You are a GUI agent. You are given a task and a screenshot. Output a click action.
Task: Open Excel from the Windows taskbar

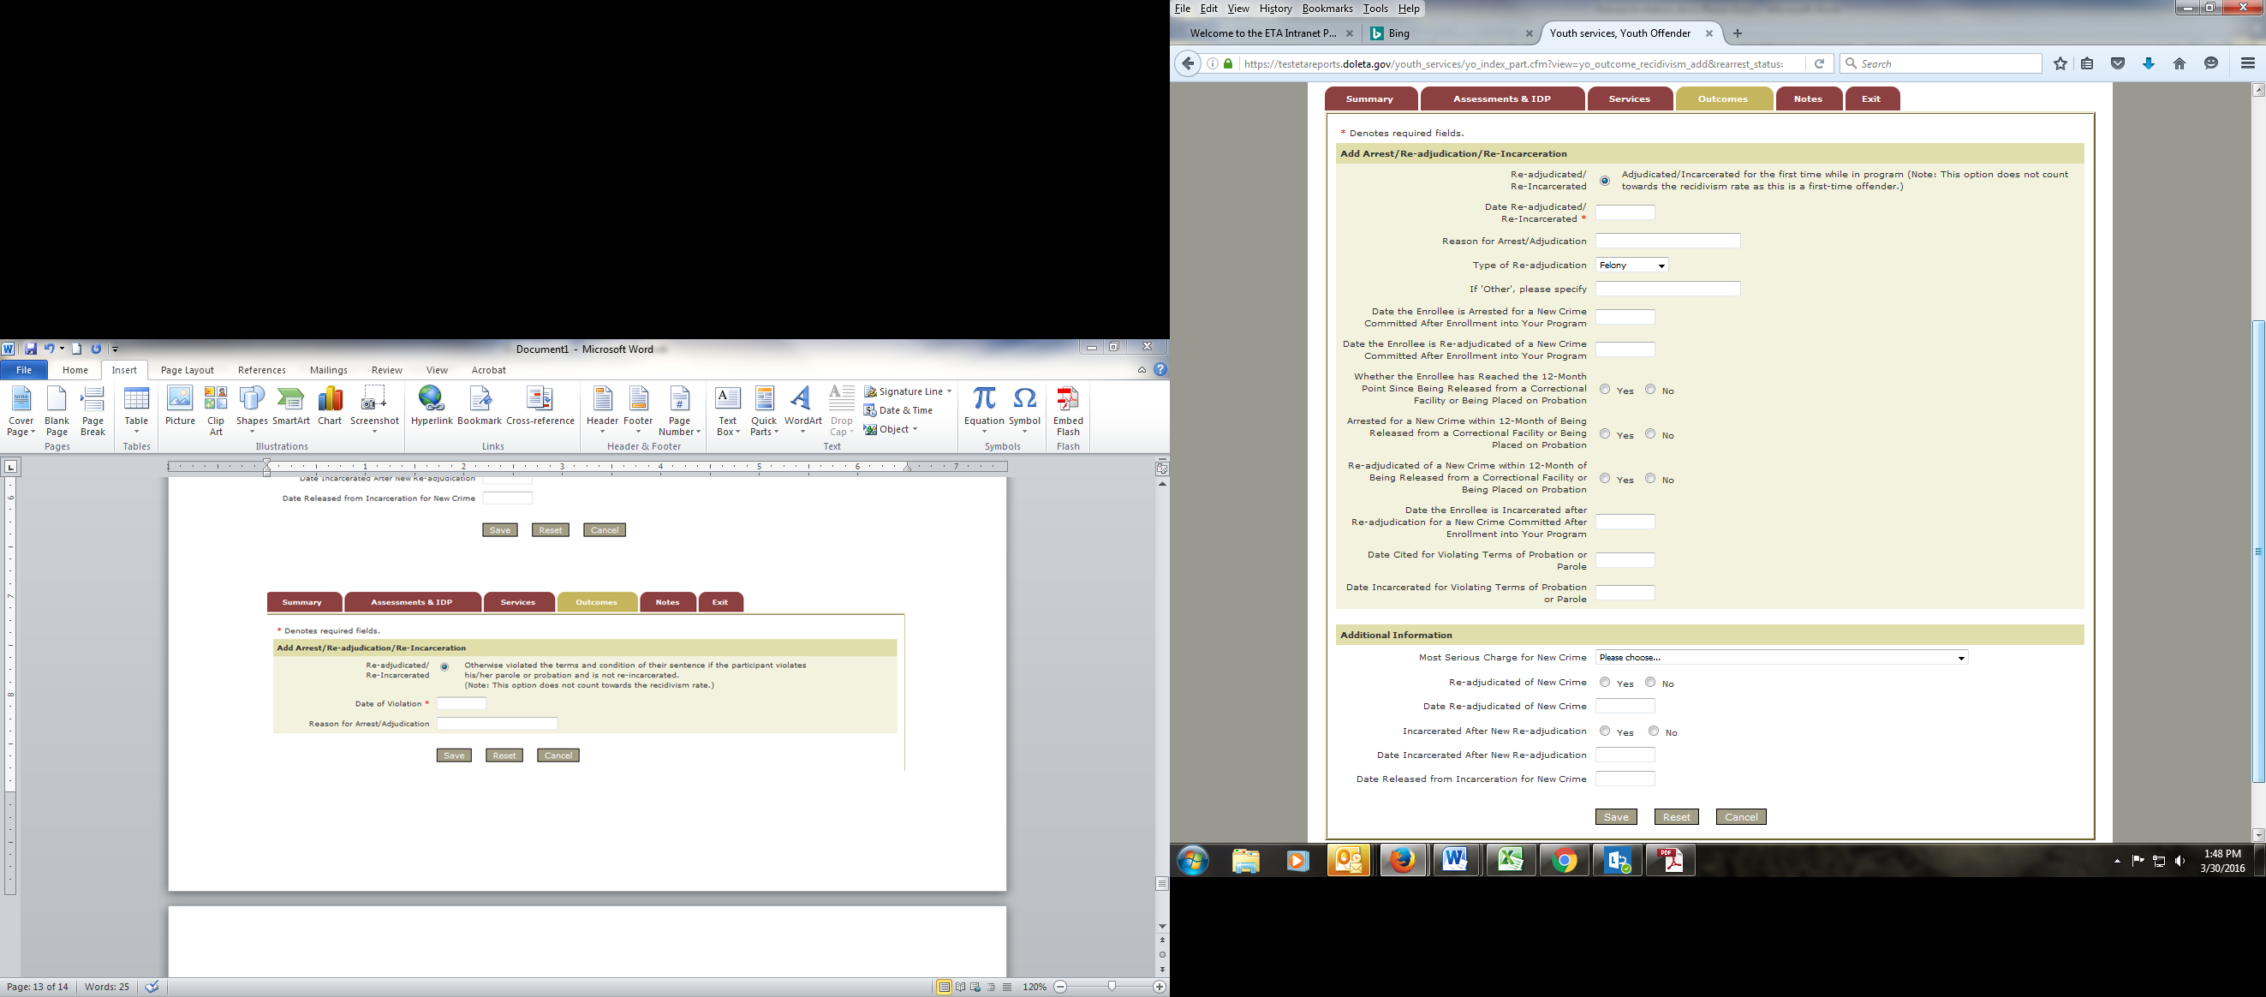1511,860
